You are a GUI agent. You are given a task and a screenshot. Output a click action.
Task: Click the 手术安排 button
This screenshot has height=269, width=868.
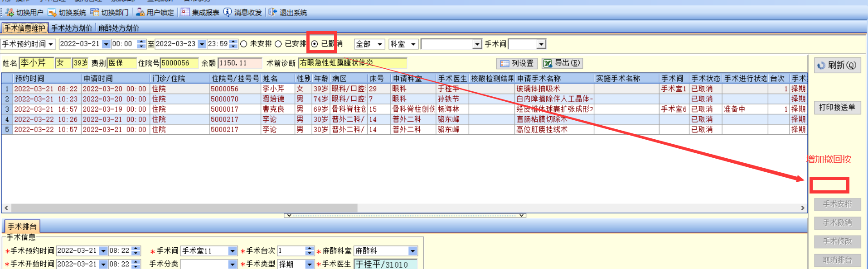837,204
